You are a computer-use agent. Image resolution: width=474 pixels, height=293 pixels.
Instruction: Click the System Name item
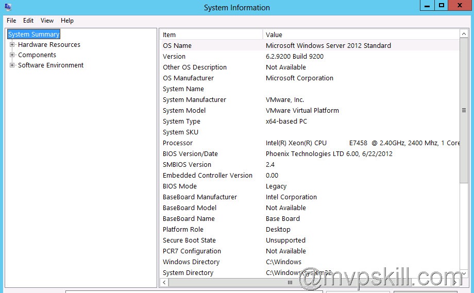tap(183, 89)
